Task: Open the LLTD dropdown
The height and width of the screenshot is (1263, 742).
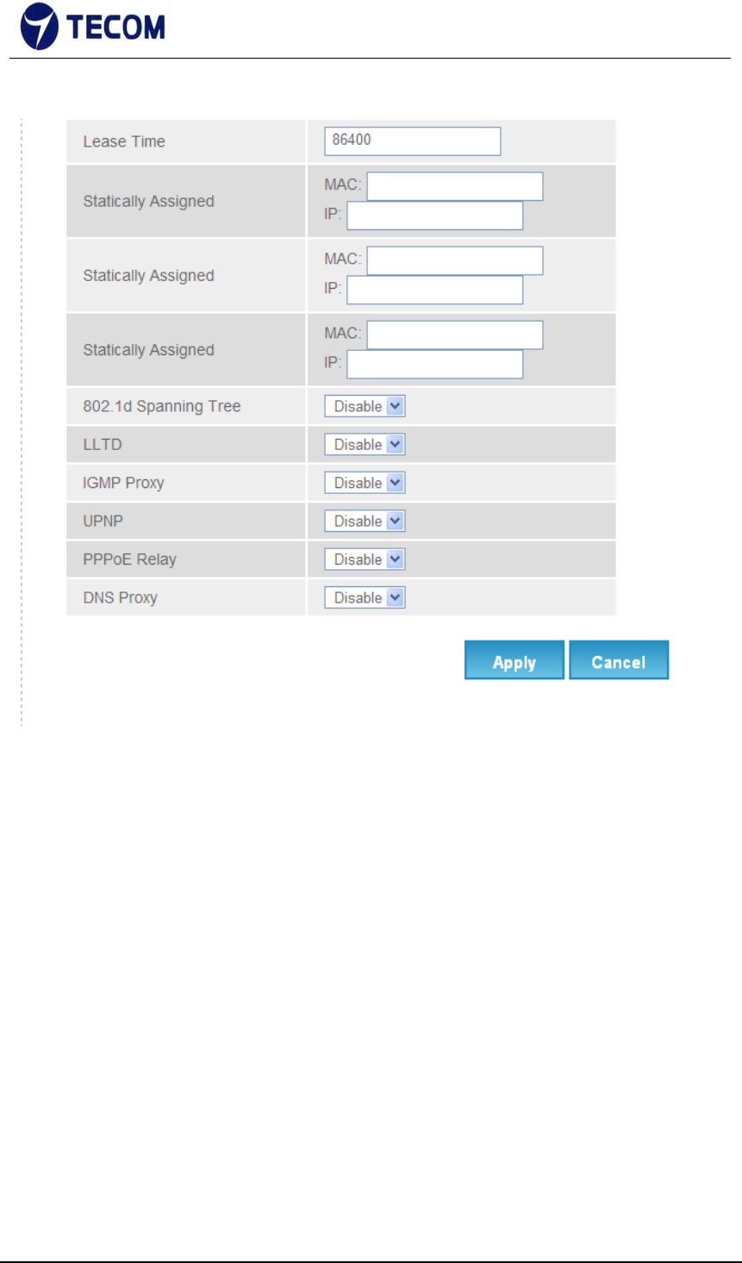Action: [x=365, y=445]
